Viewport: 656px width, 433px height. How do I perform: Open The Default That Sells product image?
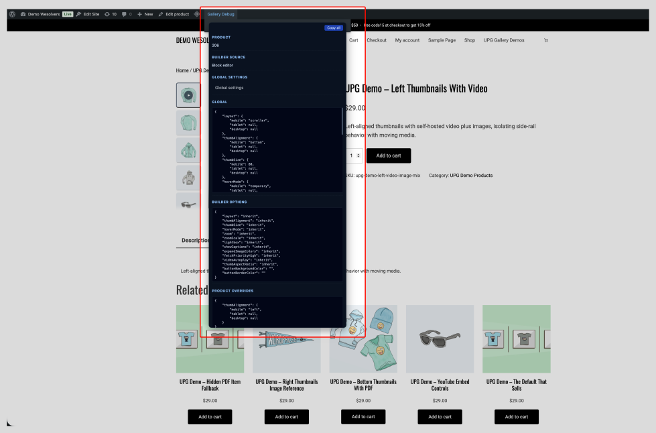[x=516, y=339]
